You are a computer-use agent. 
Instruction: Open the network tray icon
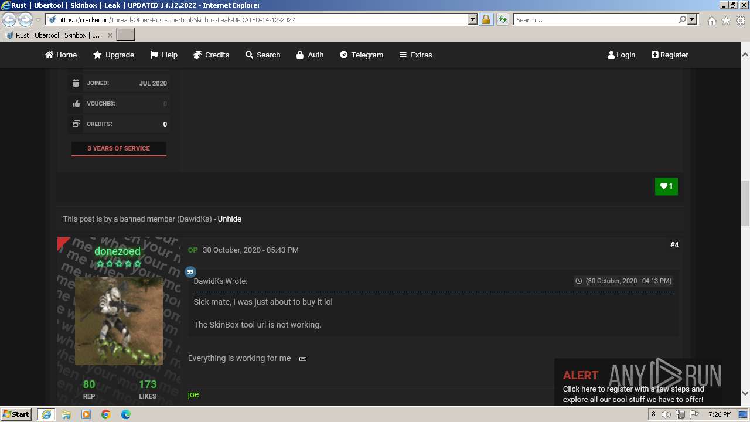click(680, 414)
